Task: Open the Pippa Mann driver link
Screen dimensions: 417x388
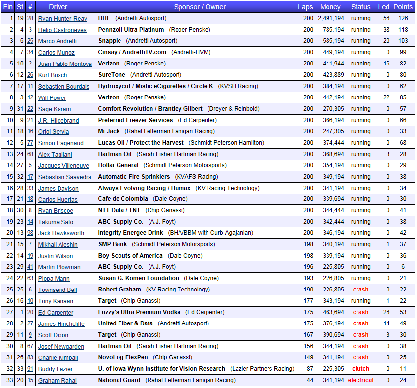Action: click(54, 279)
